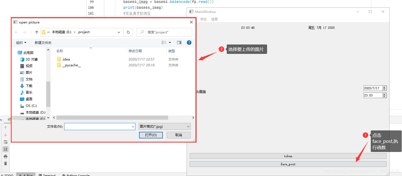Decrease the date spinner 2020/7/17
The image size is (402, 176).
(x=384, y=89)
